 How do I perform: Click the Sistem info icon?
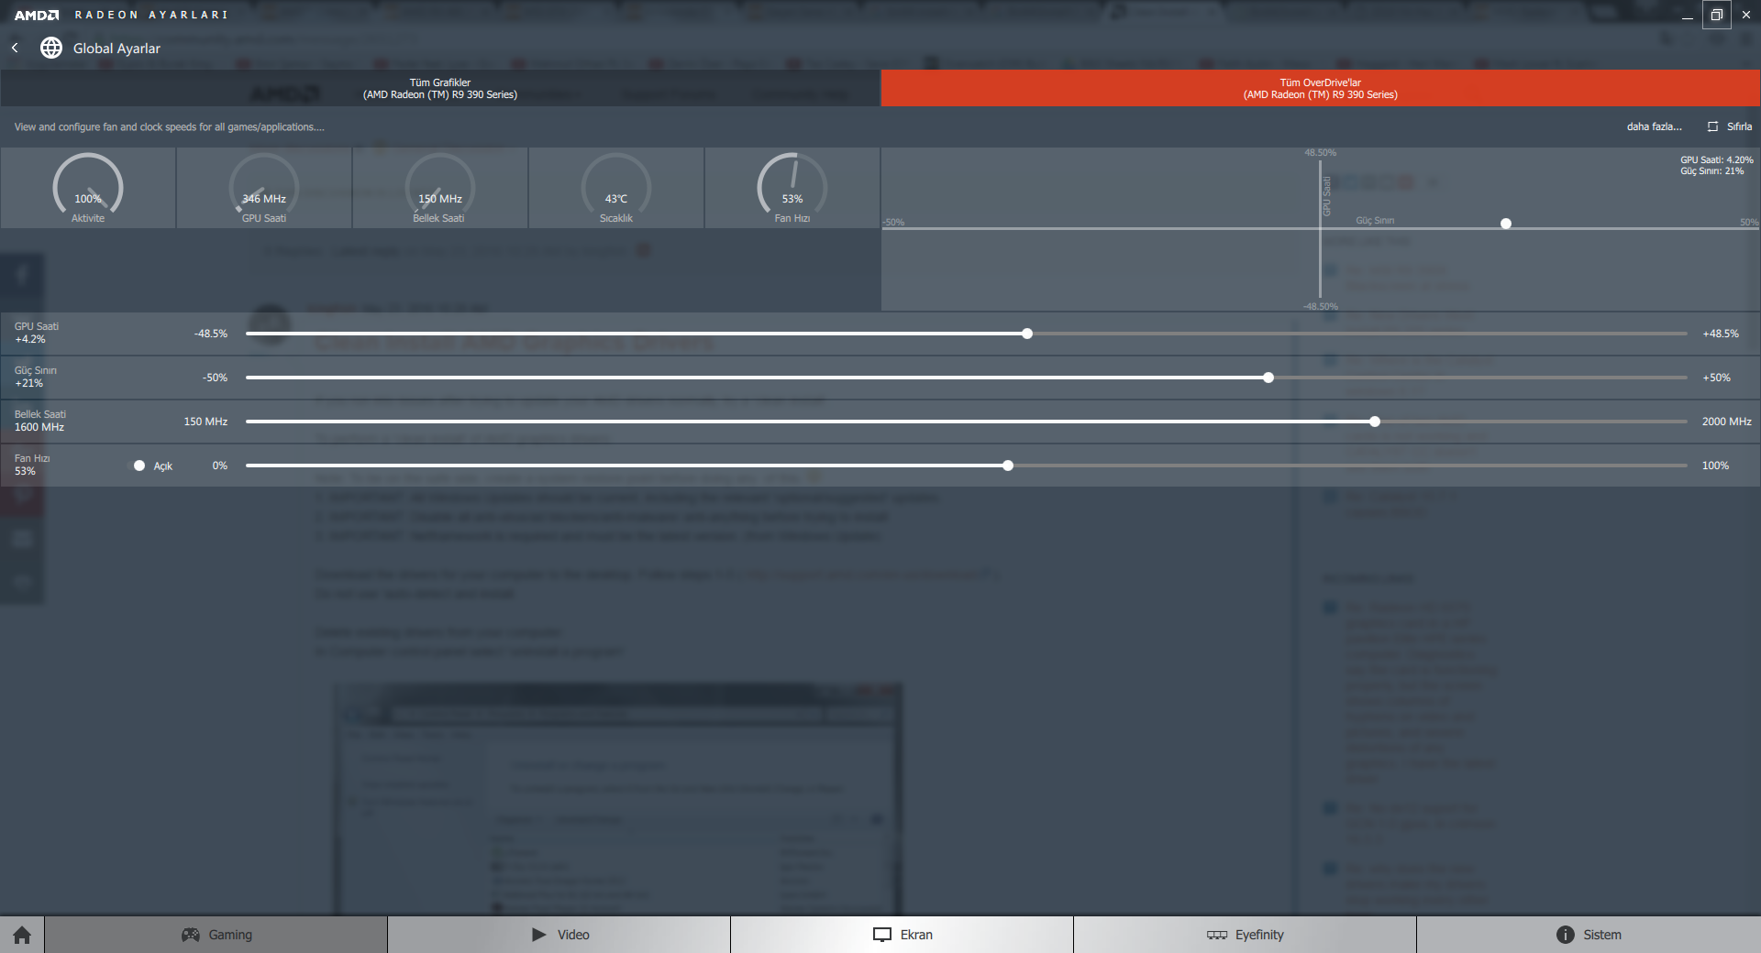tap(1566, 935)
